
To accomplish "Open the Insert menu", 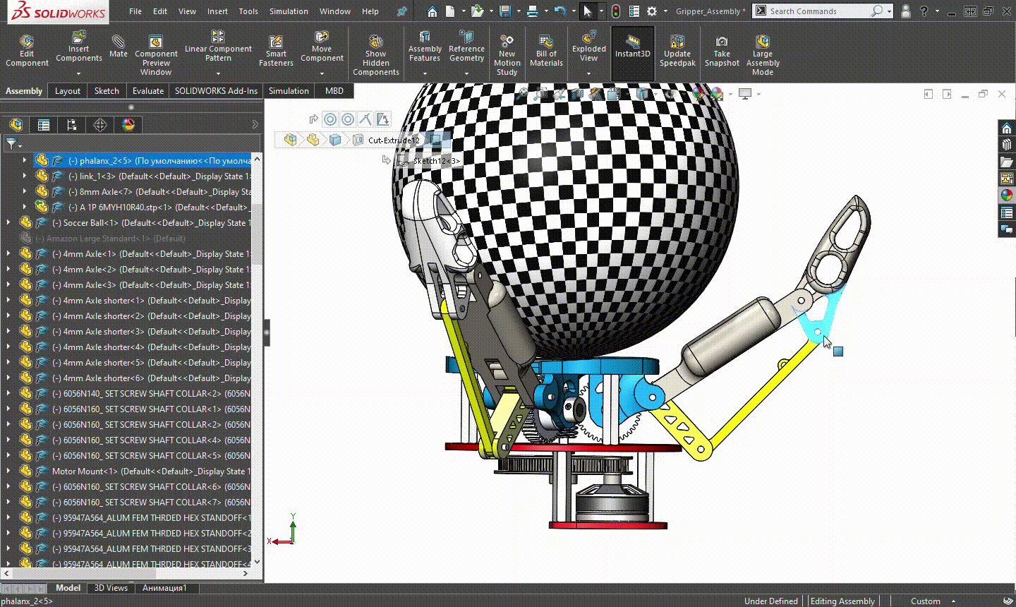I will (x=217, y=11).
